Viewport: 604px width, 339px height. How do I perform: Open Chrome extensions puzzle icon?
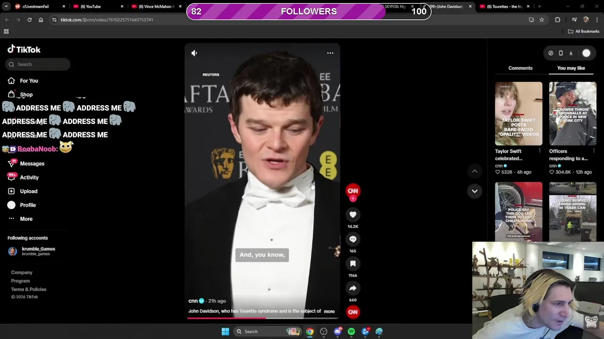(x=558, y=20)
